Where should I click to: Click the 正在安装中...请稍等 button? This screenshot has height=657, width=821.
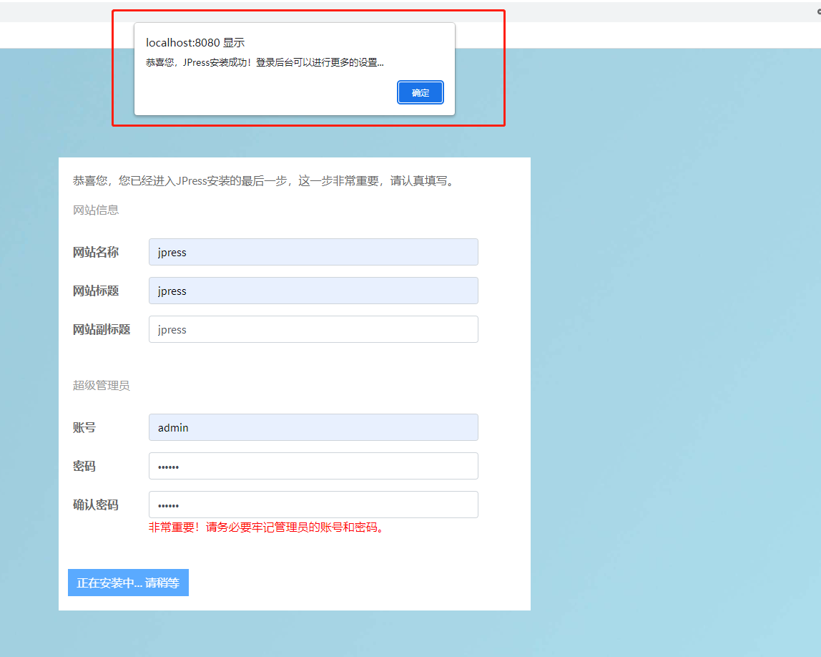[128, 583]
